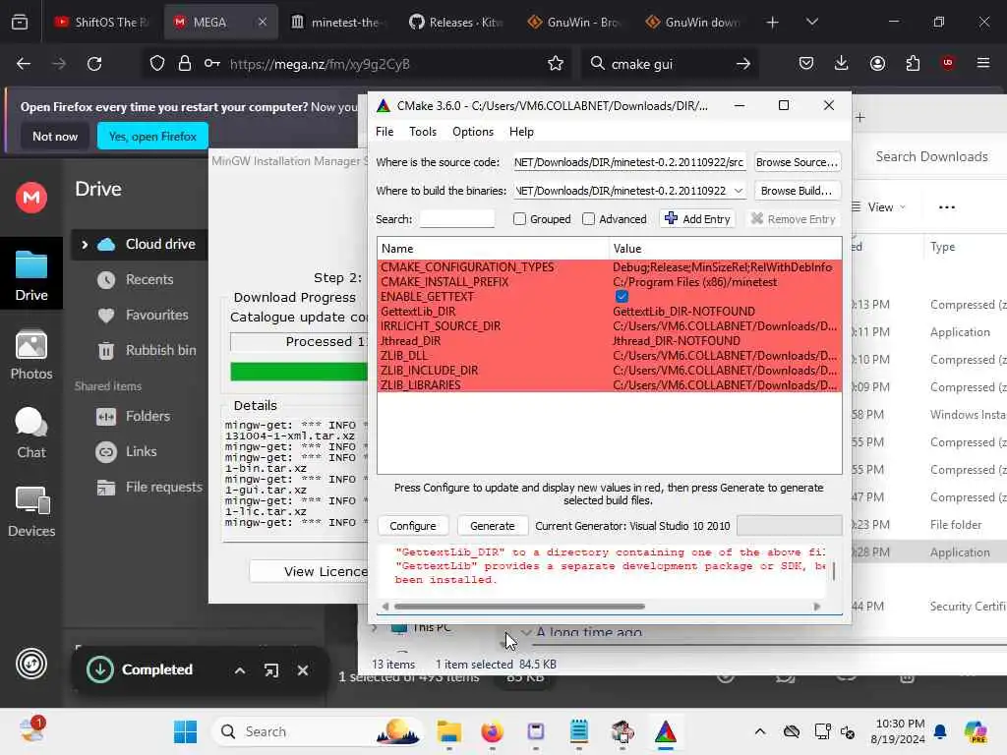Viewport: 1007px width, 755px height.
Task: Click the CMake output vertical scrollbar
Action: [x=834, y=571]
